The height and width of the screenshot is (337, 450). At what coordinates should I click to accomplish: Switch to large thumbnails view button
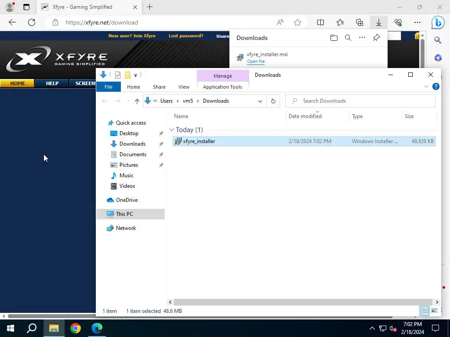click(x=434, y=311)
